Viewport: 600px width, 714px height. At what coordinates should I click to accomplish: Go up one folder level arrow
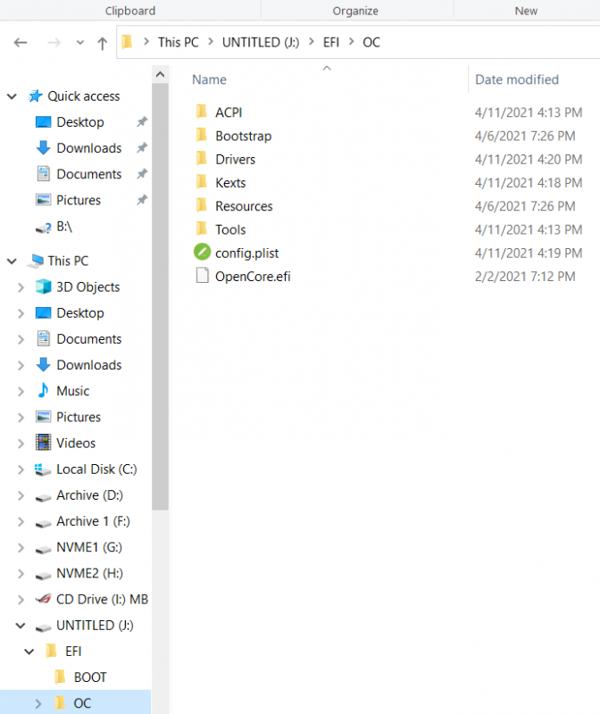click(103, 43)
